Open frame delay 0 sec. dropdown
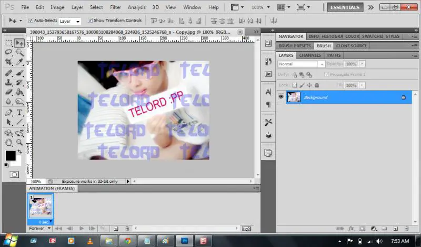 click(45, 222)
